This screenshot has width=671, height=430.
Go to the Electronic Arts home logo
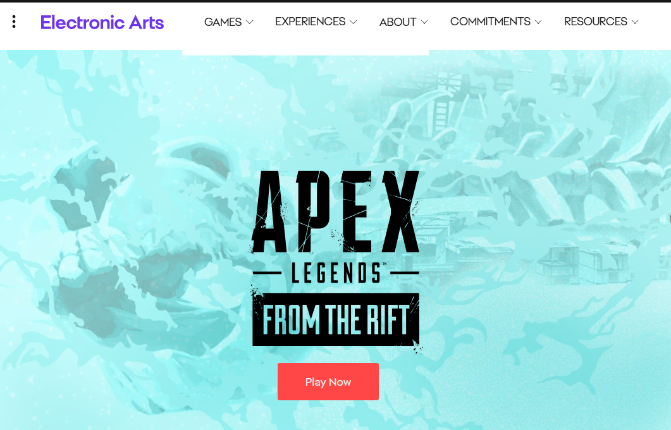(102, 22)
